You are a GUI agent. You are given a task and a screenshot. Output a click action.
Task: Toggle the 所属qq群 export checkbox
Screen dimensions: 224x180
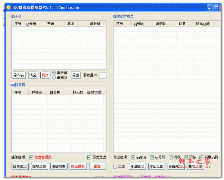[201, 157]
